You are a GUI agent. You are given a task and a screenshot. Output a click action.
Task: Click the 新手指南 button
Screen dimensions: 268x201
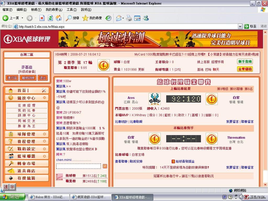(x=245, y=62)
